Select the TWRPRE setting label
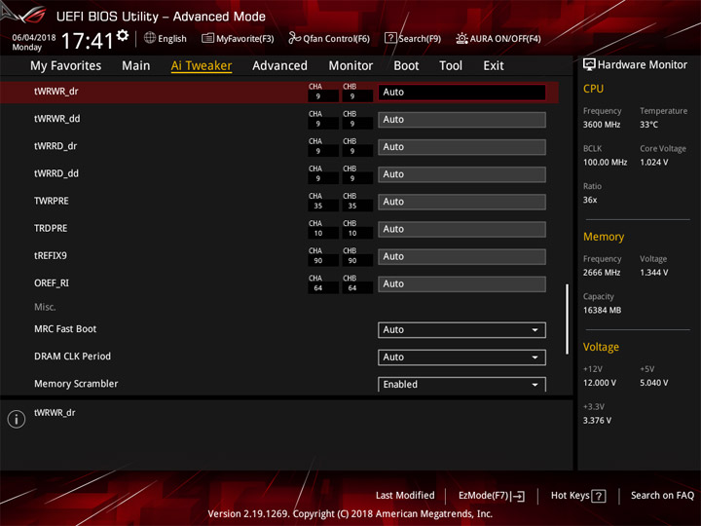This screenshot has width=701, height=526. tap(52, 201)
